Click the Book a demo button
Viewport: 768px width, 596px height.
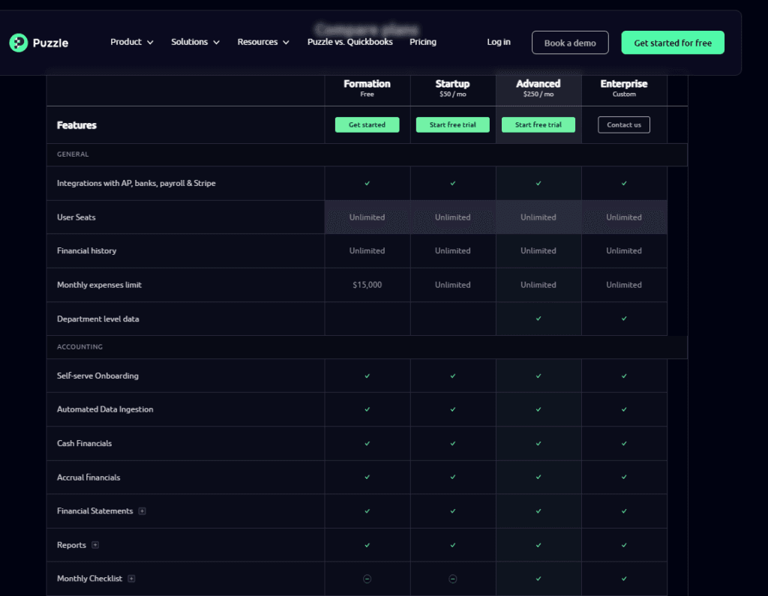[x=570, y=43]
